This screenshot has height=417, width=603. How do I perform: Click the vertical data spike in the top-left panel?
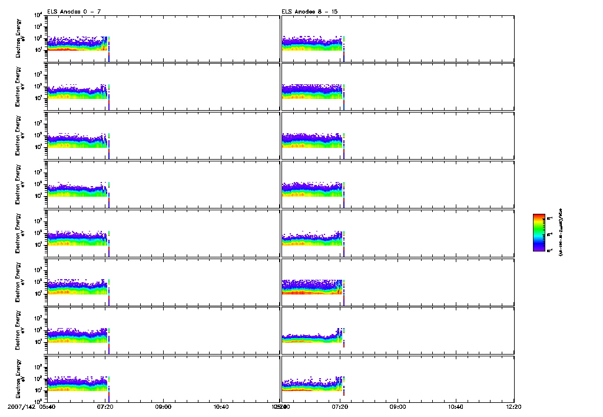[x=109, y=49]
